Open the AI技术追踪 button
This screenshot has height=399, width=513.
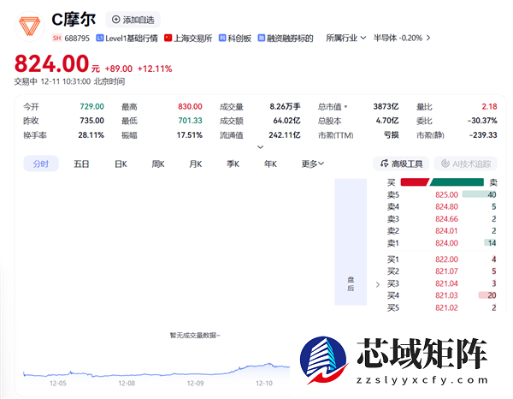466,164
